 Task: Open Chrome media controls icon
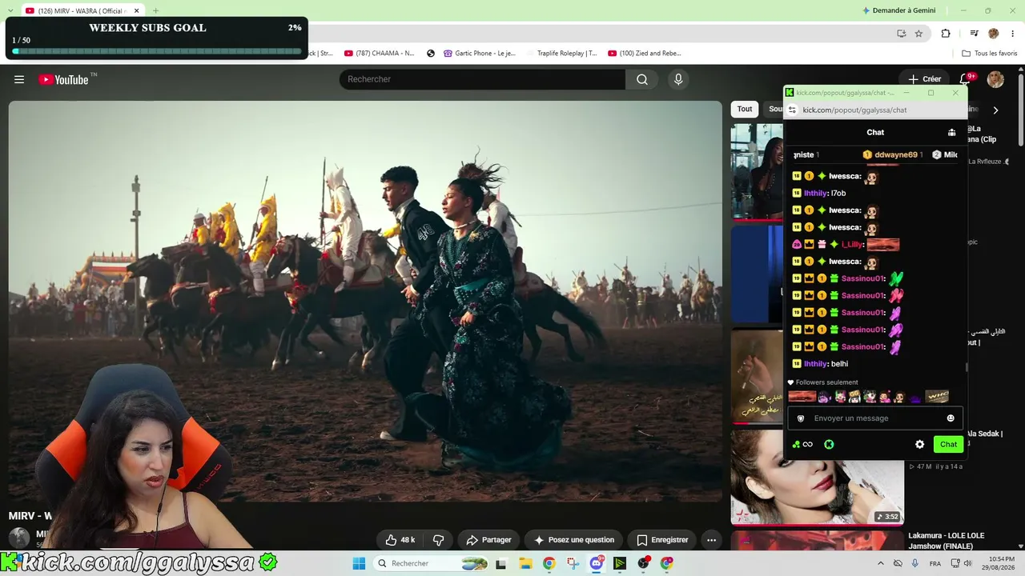(x=974, y=34)
